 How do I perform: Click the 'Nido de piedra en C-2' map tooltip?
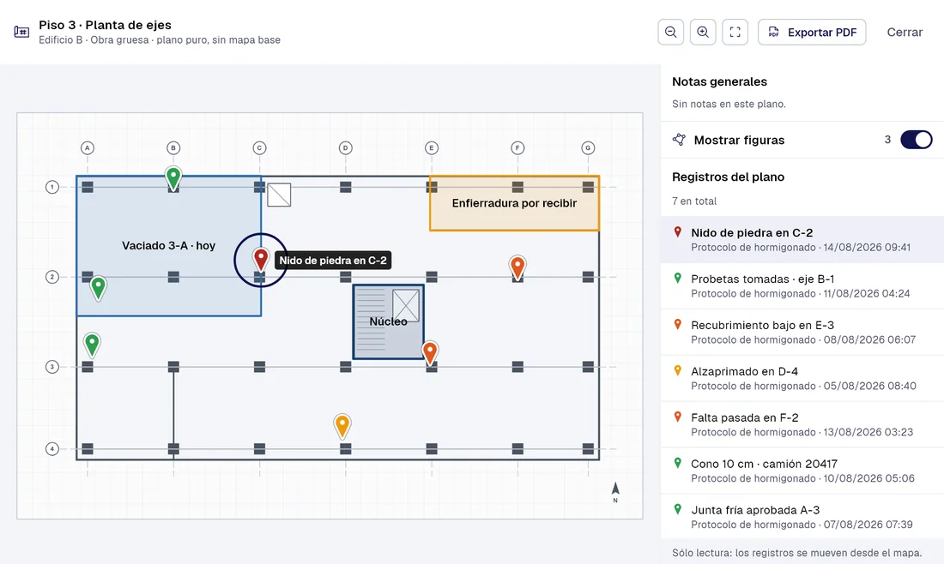pyautogui.click(x=333, y=261)
